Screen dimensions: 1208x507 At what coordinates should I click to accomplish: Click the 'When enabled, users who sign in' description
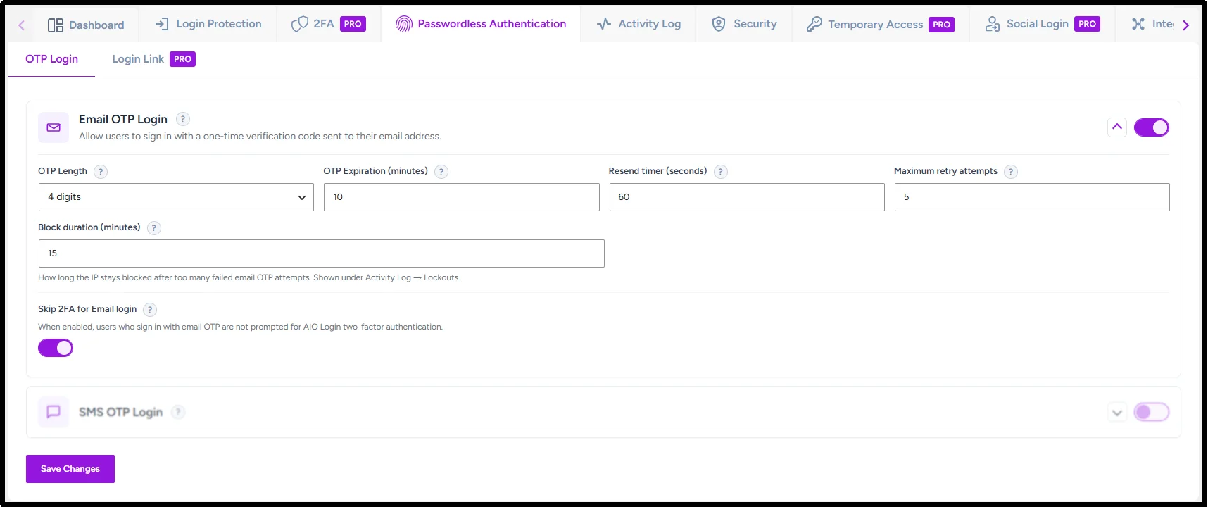(241, 327)
